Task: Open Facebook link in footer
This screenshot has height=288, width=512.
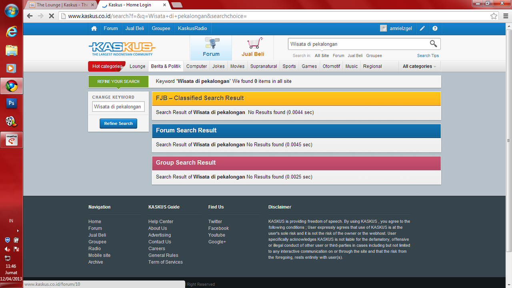Action: tap(218, 228)
